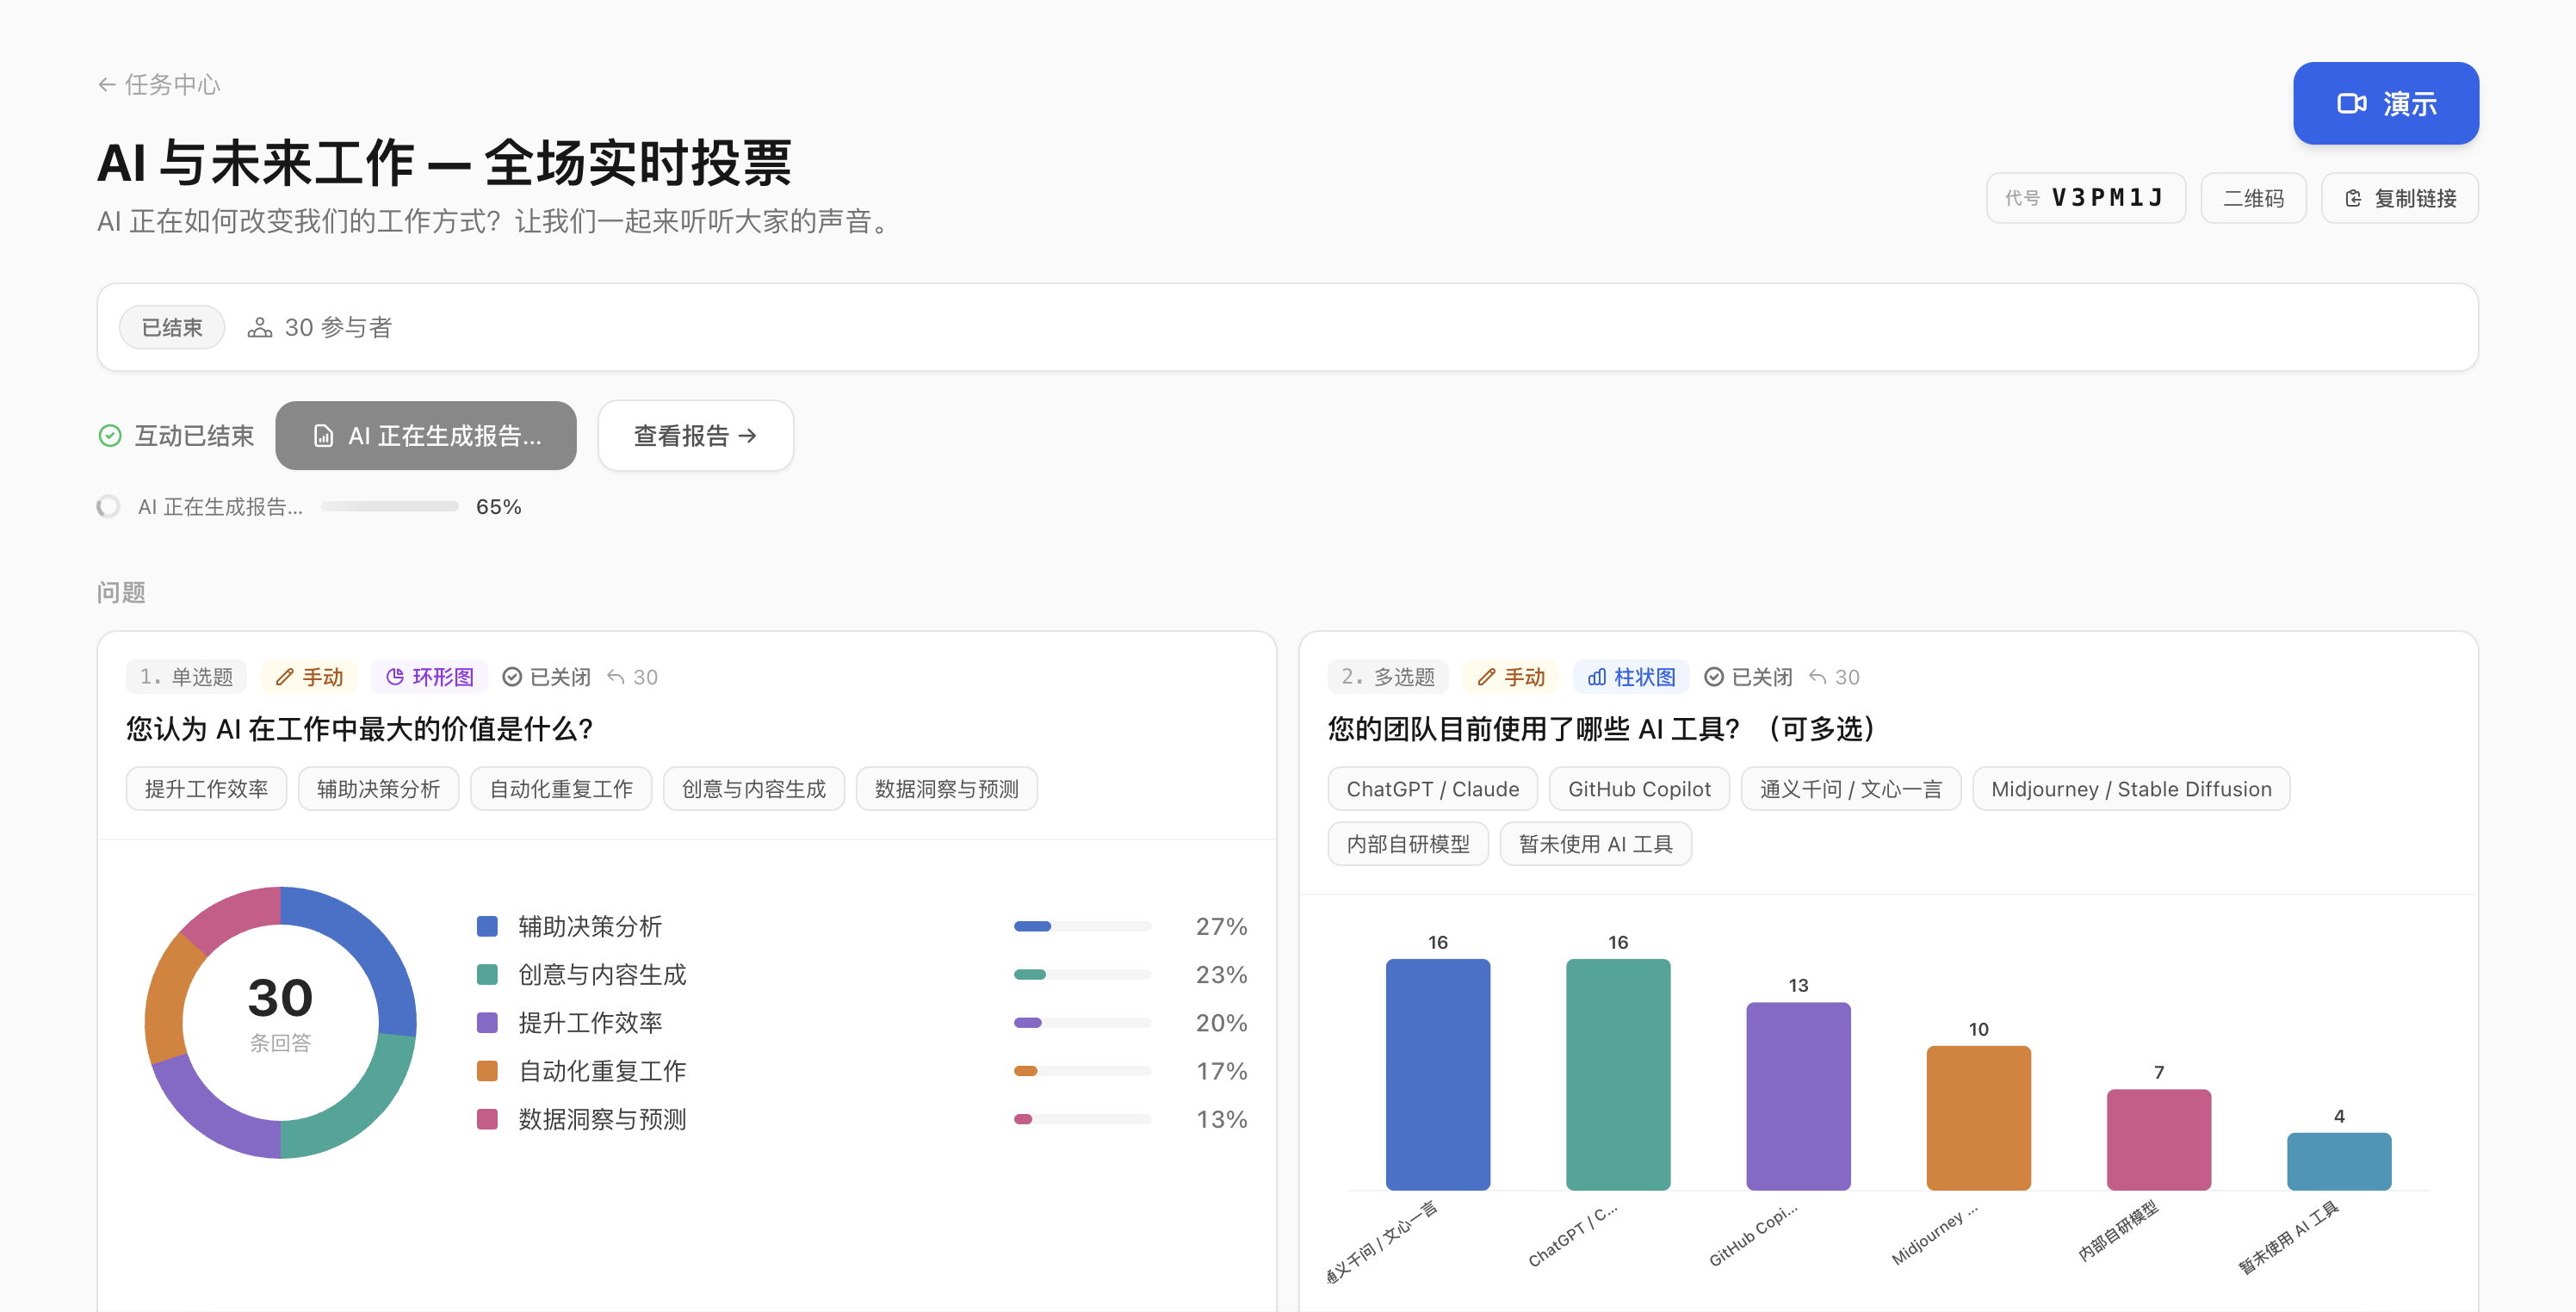Click the AI 正在生成报告 button

click(x=426, y=436)
